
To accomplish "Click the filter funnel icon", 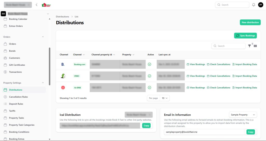I will (250, 46).
